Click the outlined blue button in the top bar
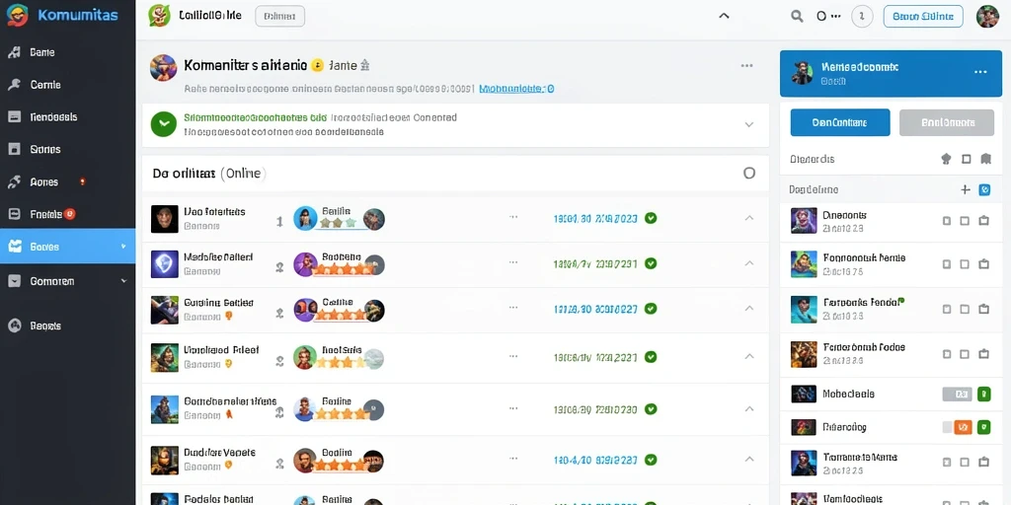1011x505 pixels. [x=923, y=16]
